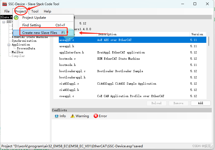
Task: Open the Tool menu
Action: coord(35,11)
